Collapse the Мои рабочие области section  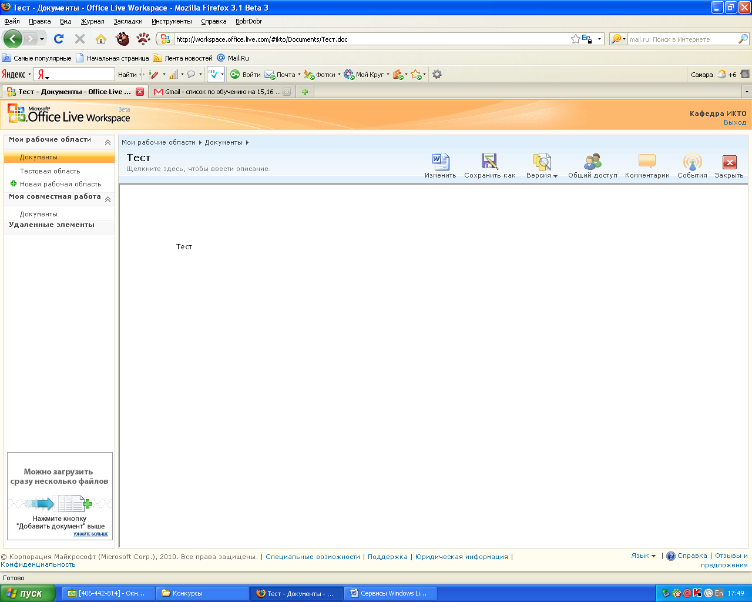click(108, 142)
